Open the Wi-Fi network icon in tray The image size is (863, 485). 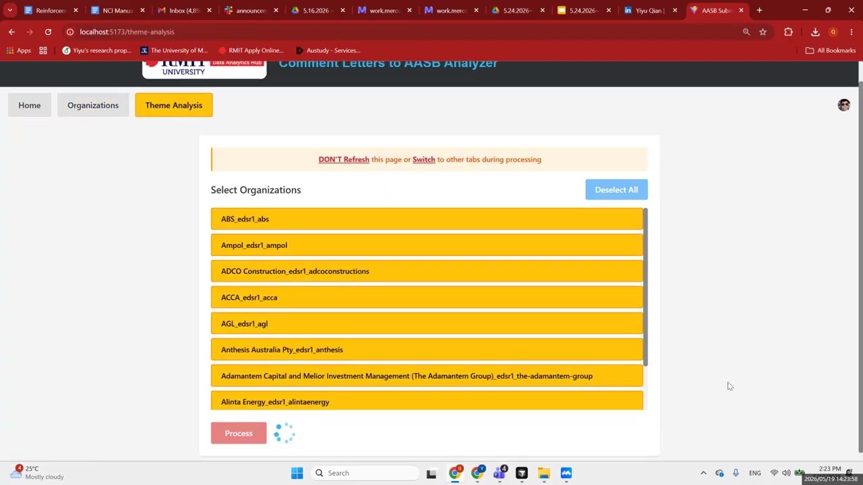click(x=774, y=473)
